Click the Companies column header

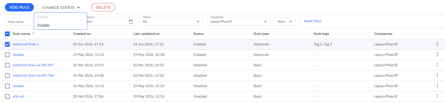[383, 34]
